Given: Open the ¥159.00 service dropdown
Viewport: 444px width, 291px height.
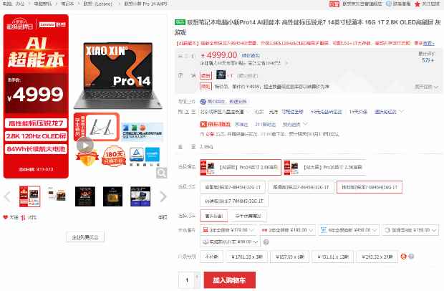Looking at the screenshot, I should (410, 230).
